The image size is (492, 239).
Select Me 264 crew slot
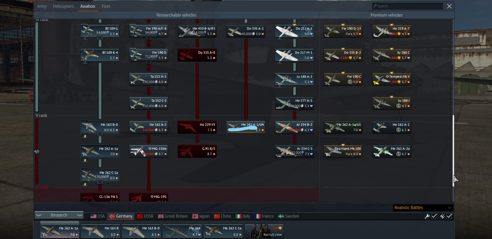182,231
